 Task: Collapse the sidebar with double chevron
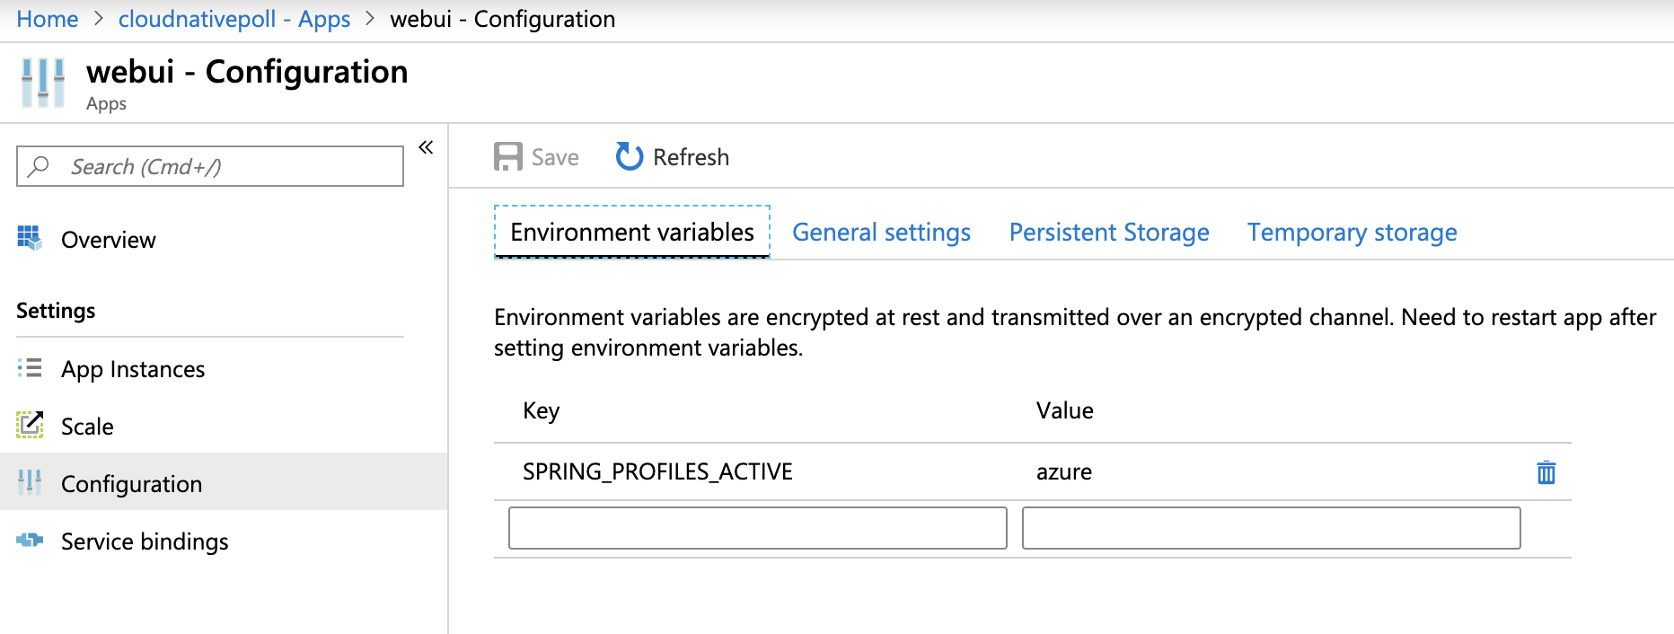[x=426, y=147]
